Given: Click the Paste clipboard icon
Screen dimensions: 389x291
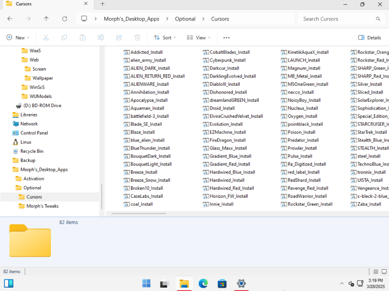Looking at the screenshot, I should pyautogui.click(x=82, y=38).
